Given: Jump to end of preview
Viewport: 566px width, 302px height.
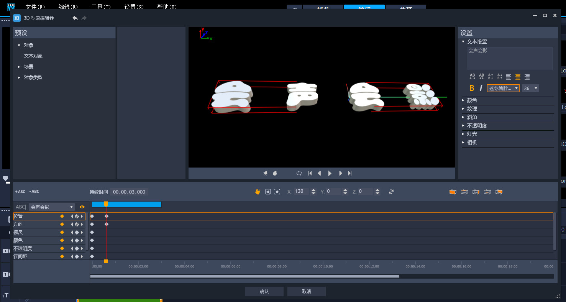Looking at the screenshot, I should point(350,173).
